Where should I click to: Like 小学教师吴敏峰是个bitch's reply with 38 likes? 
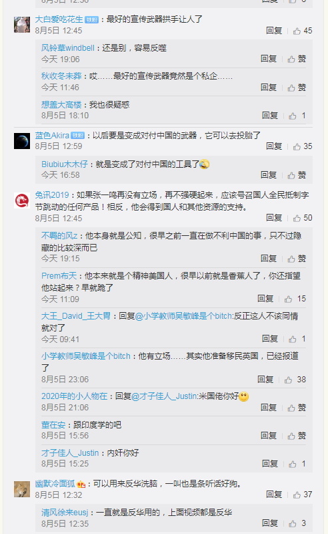[288, 380]
